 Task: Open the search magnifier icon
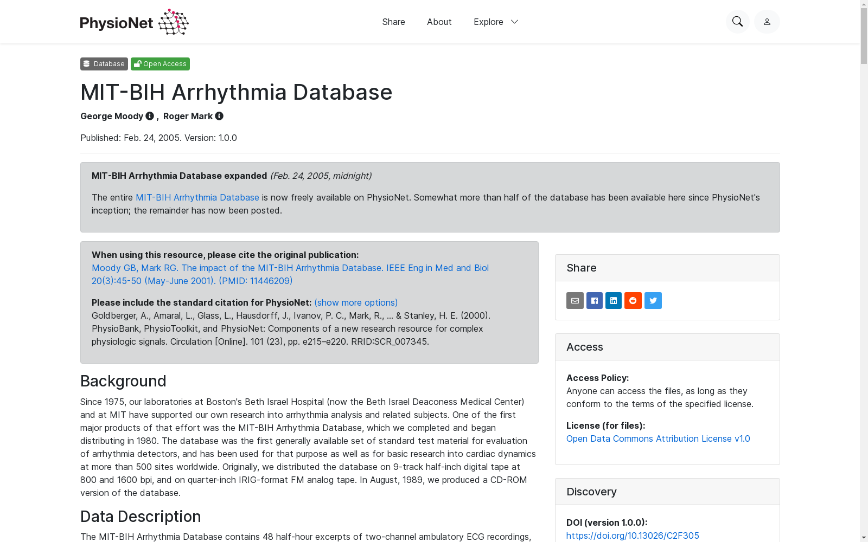coord(737,22)
